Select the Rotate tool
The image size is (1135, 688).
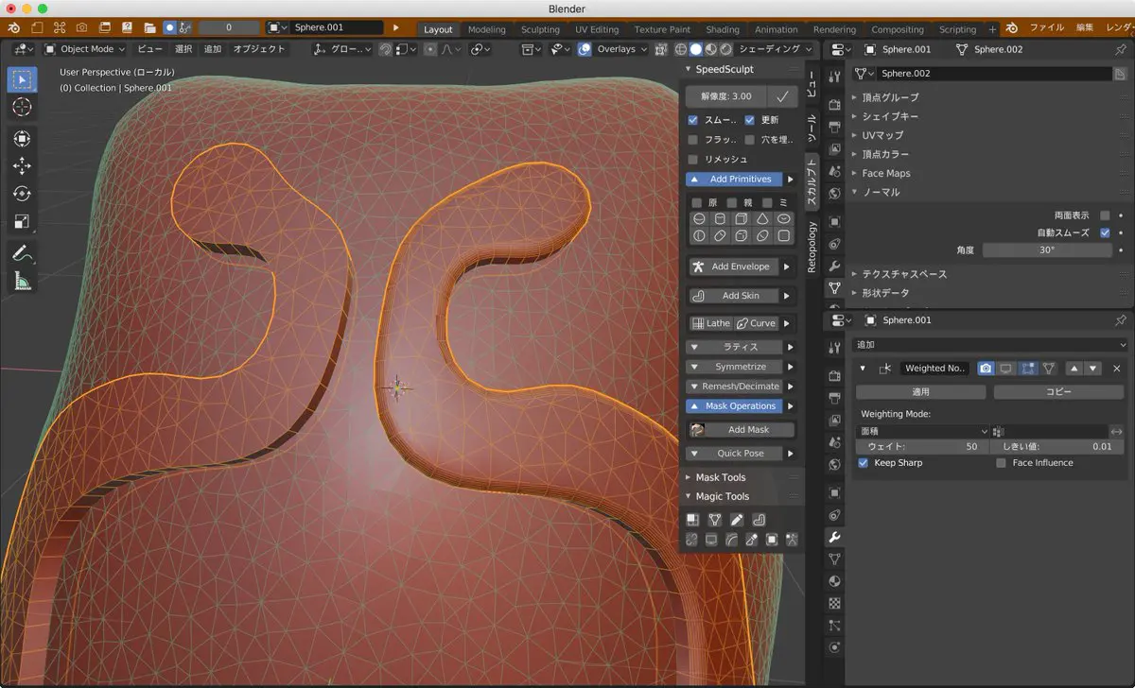(x=21, y=194)
